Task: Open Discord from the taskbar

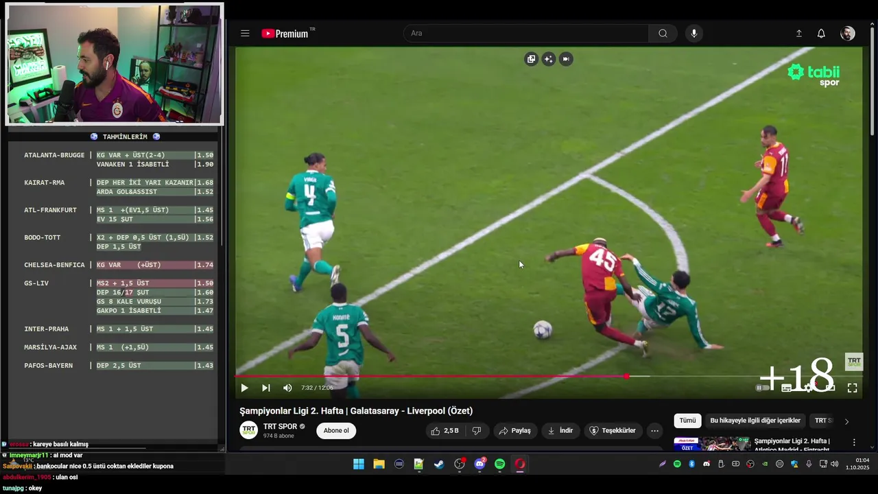Action: pos(479,464)
